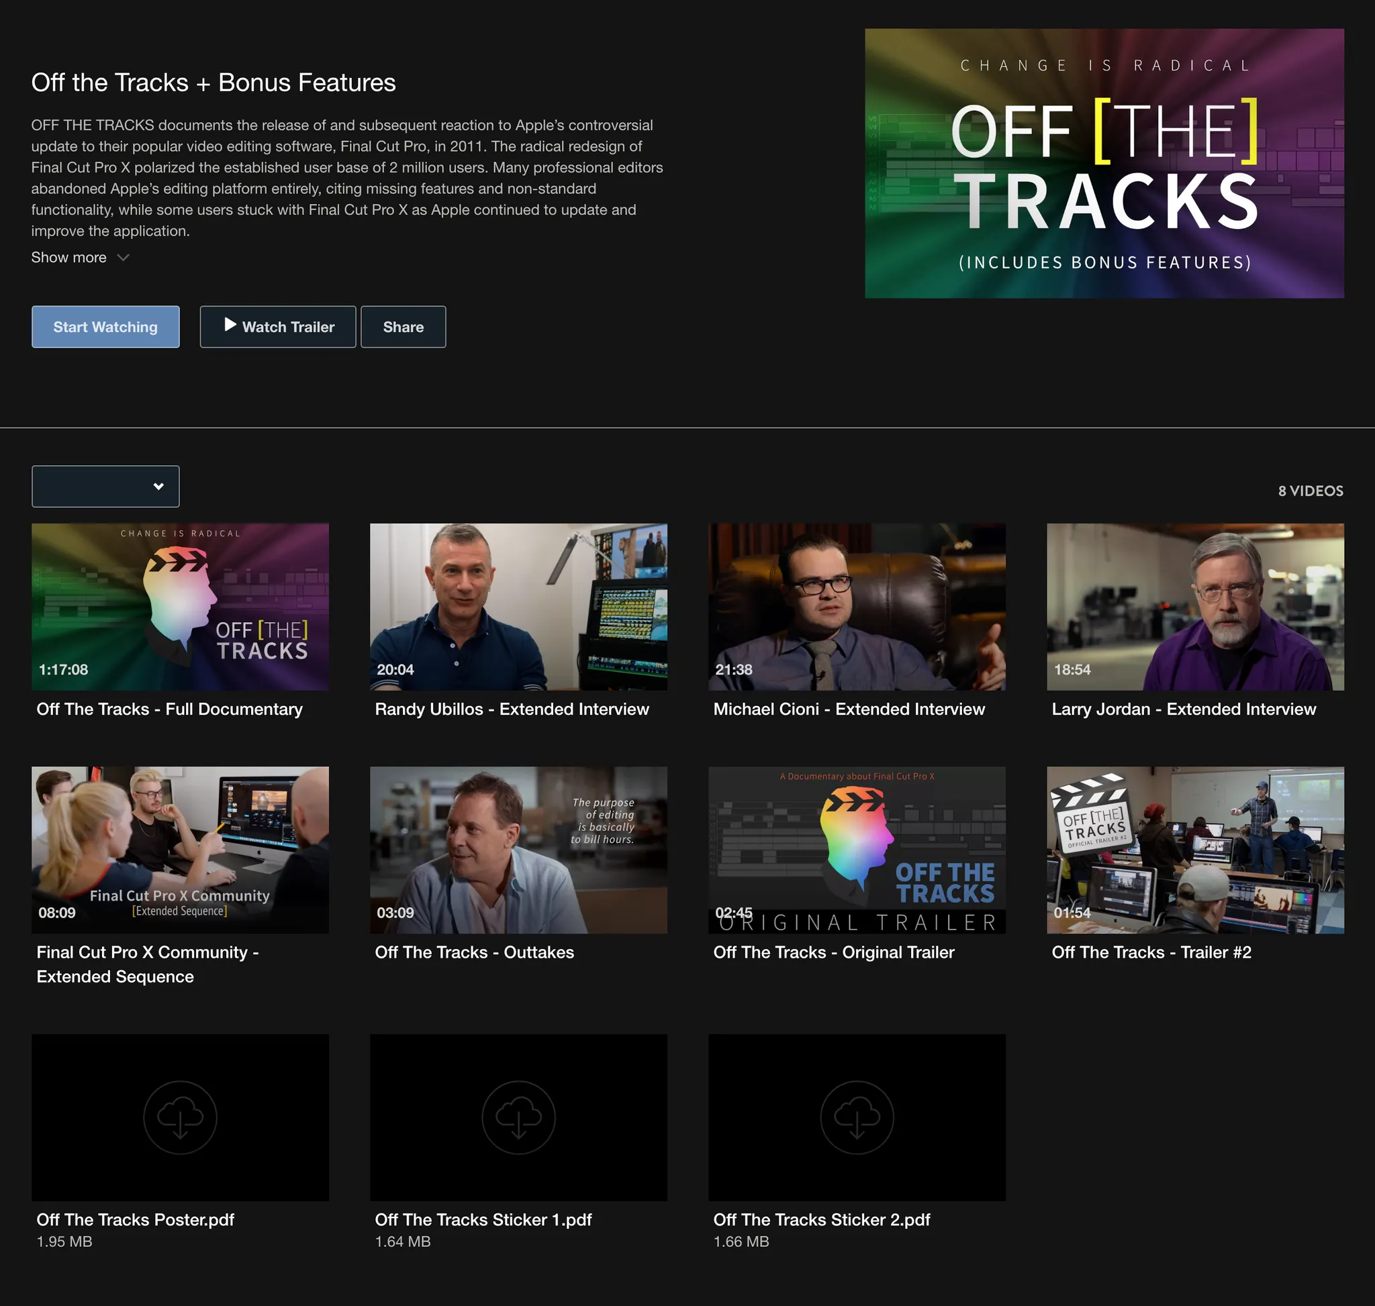Open Final Cut Pro X Community thumbnail
1375x1306 pixels.
pyautogui.click(x=180, y=850)
